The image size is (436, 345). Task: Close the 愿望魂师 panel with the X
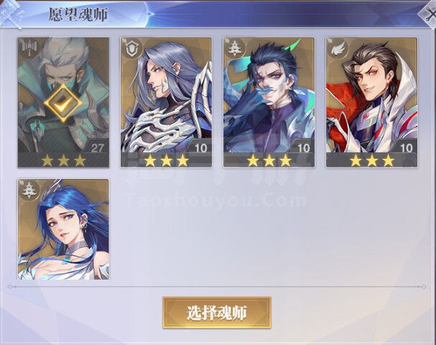[x=429, y=14]
